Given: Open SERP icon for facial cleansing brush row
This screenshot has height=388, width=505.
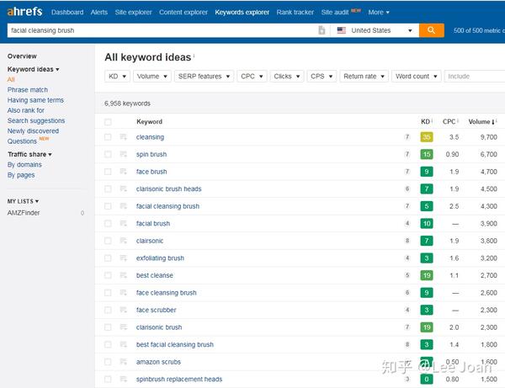Looking at the screenshot, I should tap(124, 206).
